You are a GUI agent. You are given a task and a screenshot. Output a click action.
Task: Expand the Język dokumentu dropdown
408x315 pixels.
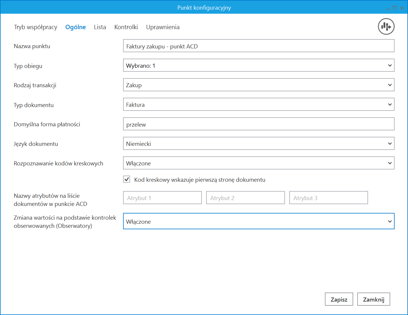[x=258, y=144]
